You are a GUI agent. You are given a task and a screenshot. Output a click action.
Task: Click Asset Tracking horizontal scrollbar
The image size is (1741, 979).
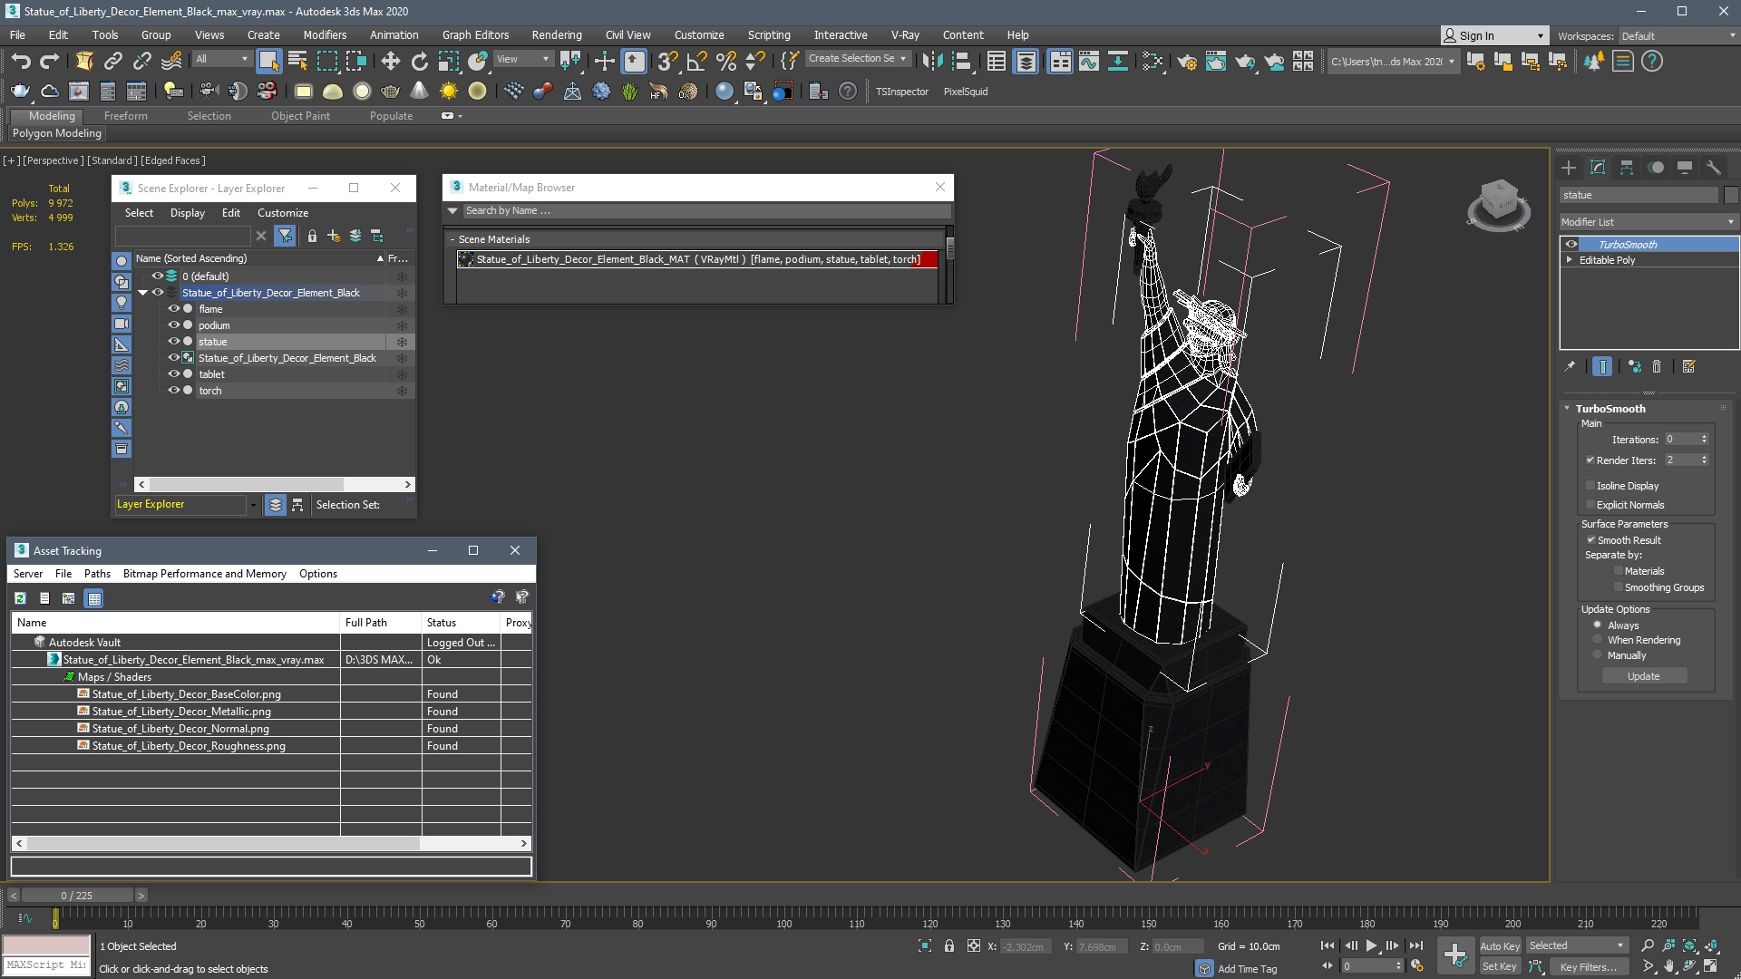click(x=271, y=843)
